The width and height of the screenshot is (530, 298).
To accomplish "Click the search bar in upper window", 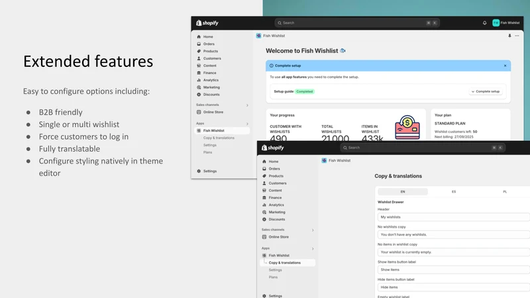I will tap(357, 23).
